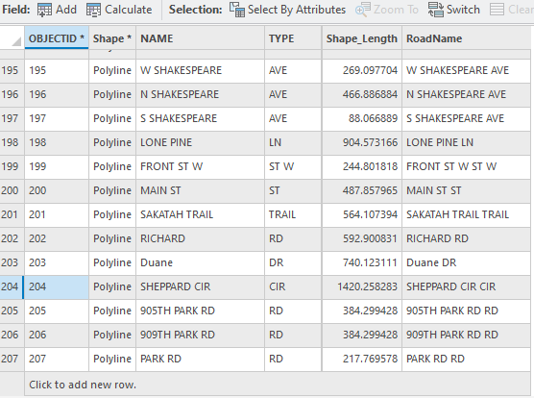The width and height of the screenshot is (534, 398).
Task: Select row header 198
Action: [12, 142]
